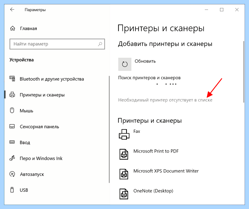This screenshot has height=209, width=249.
Task: Click the keyboard input icon
Action: pyautogui.click(x=12, y=142)
